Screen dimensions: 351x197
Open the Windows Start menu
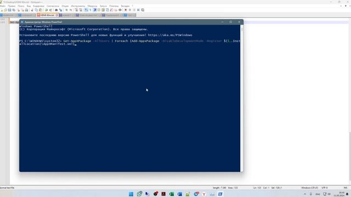(131, 194)
